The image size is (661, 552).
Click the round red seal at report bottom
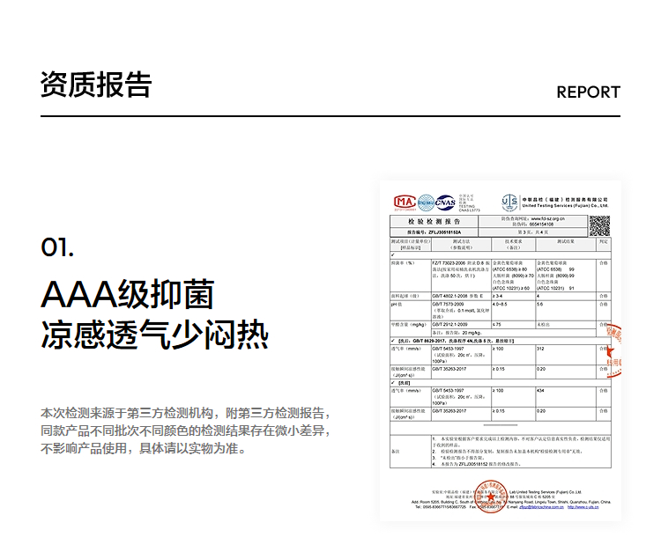tap(491, 496)
